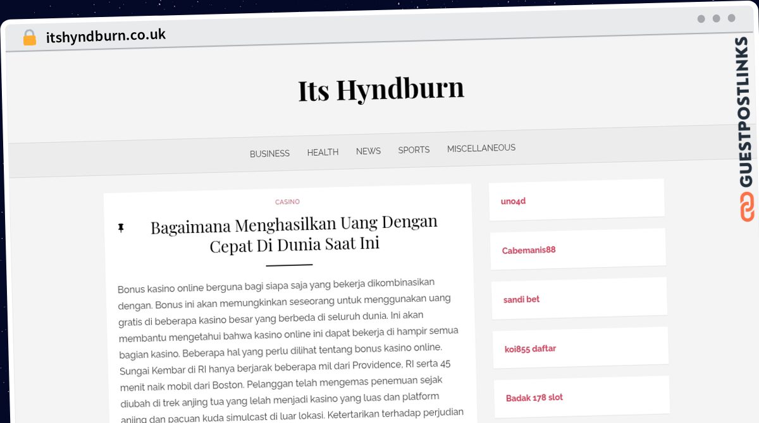The width and height of the screenshot is (759, 423).
Task: Select the Sports menu item
Action: pyautogui.click(x=414, y=150)
